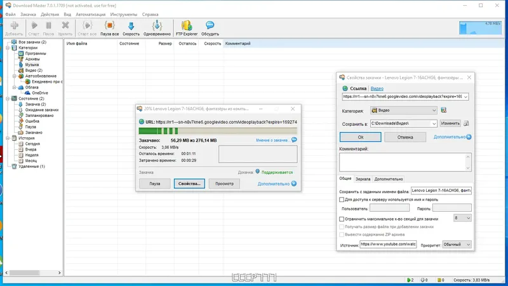508x286 pixels.
Task: Open the Файл menu
Action: [x=10, y=14]
